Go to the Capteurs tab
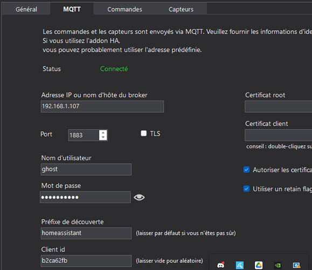 [x=181, y=9]
